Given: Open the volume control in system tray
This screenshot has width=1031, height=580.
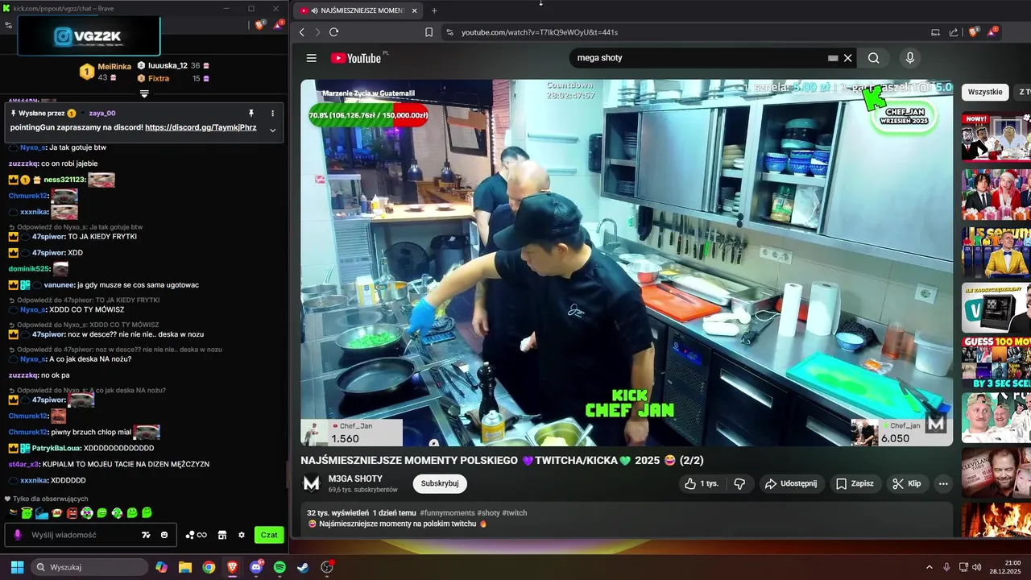Looking at the screenshot, I should click(x=976, y=567).
